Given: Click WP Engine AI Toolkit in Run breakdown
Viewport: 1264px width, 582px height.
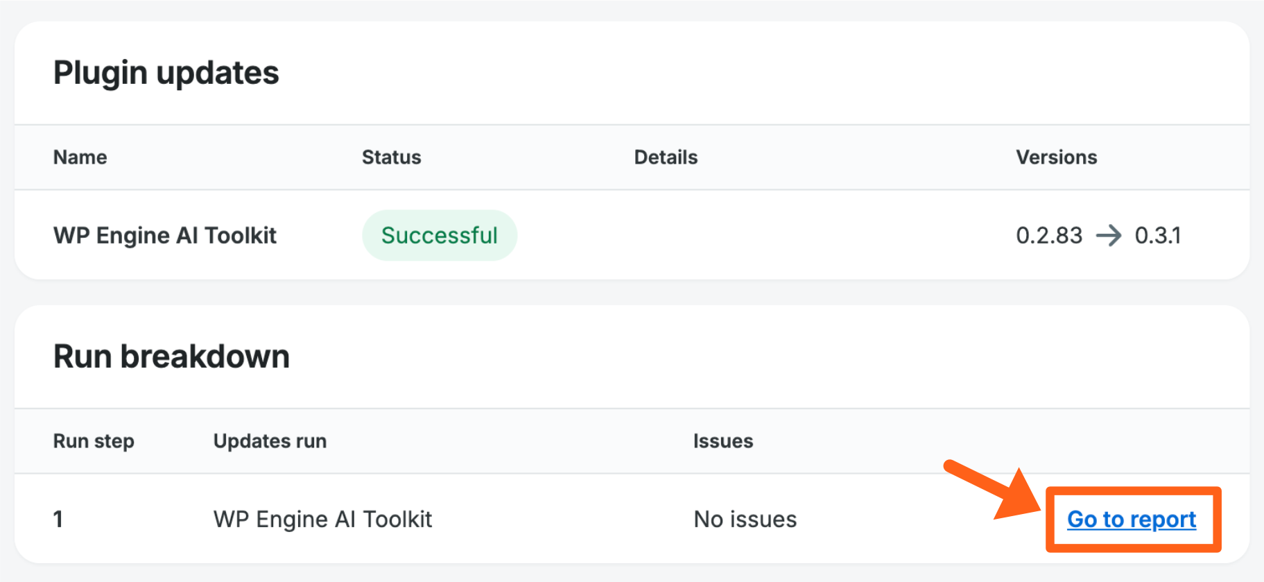Looking at the screenshot, I should click(322, 520).
